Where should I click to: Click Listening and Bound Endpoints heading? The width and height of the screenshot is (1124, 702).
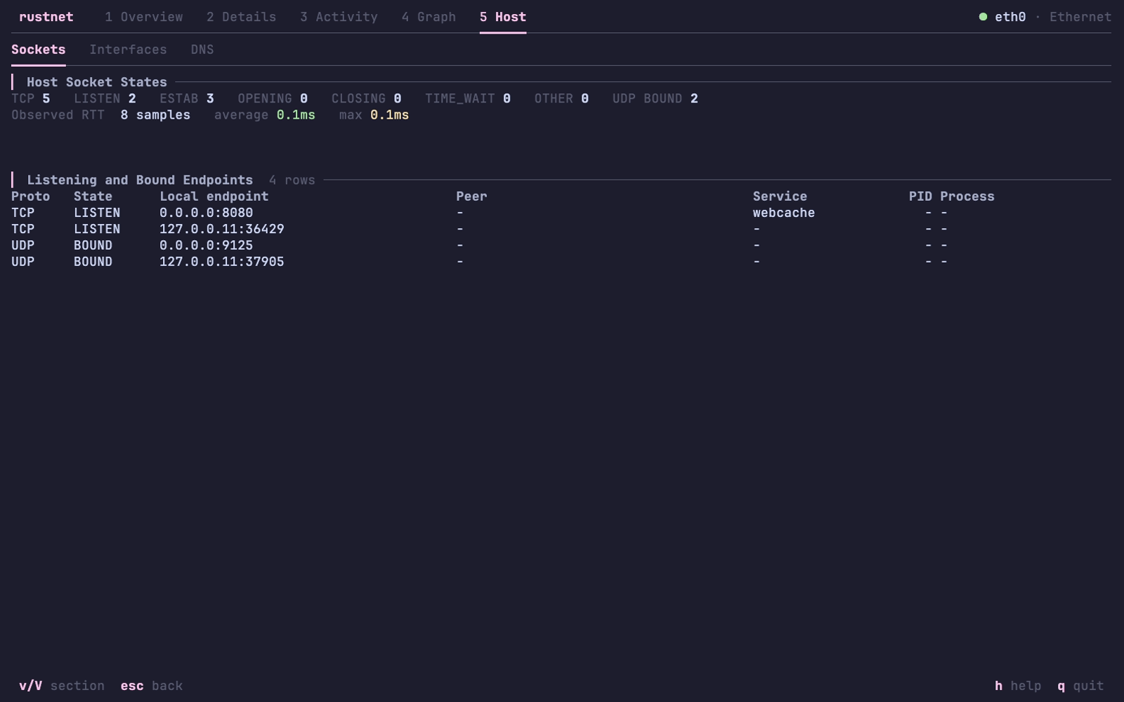(x=140, y=180)
